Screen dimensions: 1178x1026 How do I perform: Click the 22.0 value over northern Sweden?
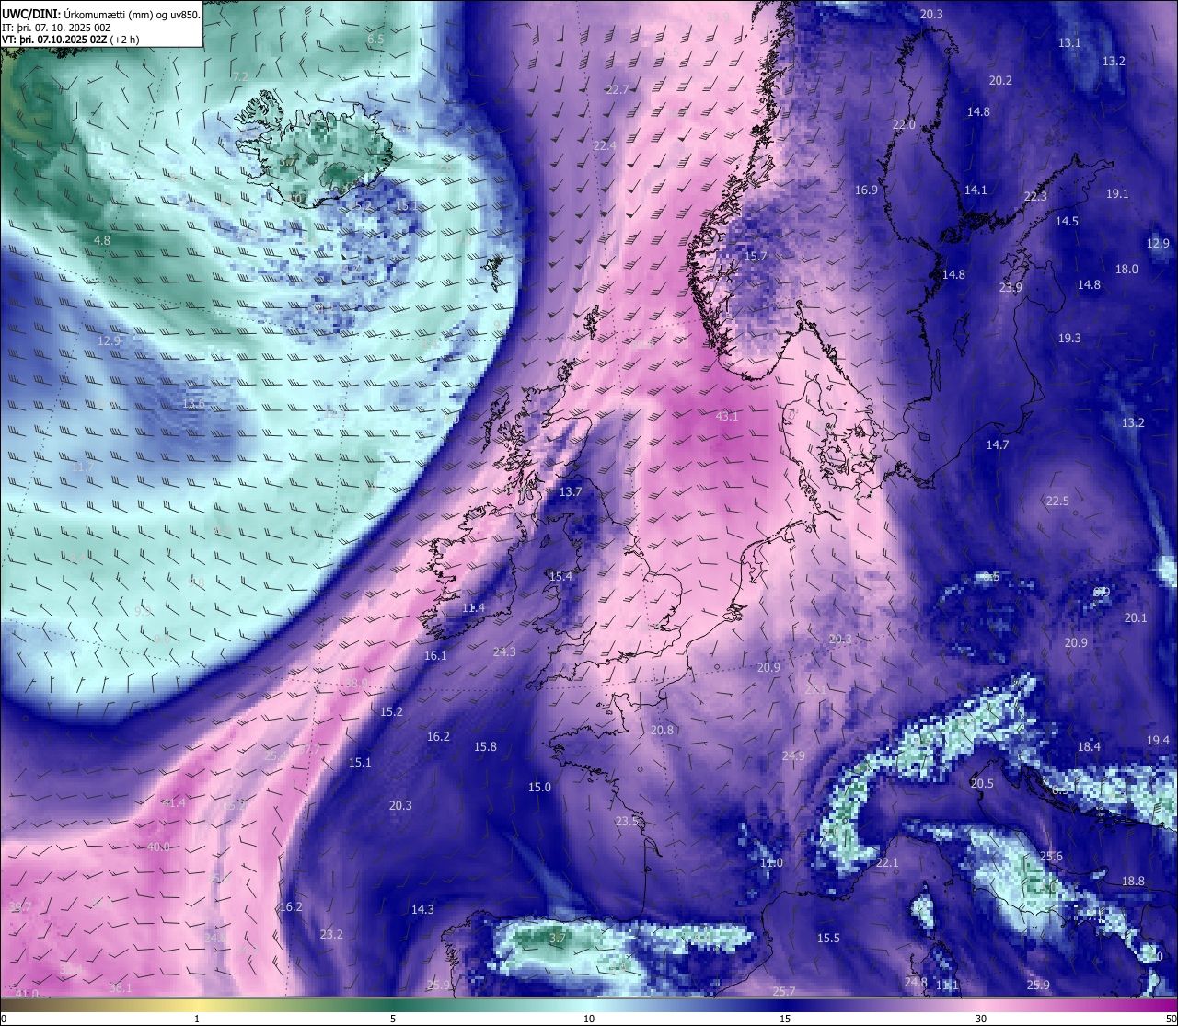pos(904,124)
